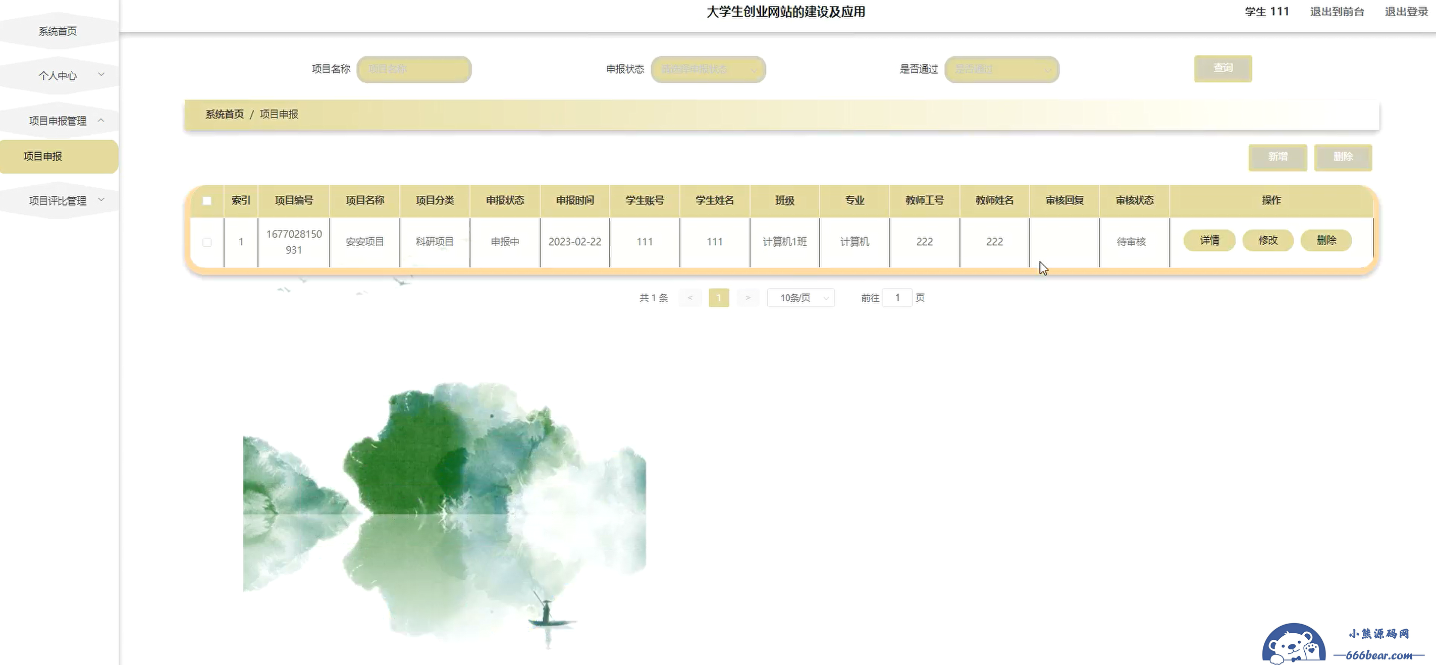The width and height of the screenshot is (1436, 665).
Task: Open the 是否通过 dropdown
Action: point(1002,69)
